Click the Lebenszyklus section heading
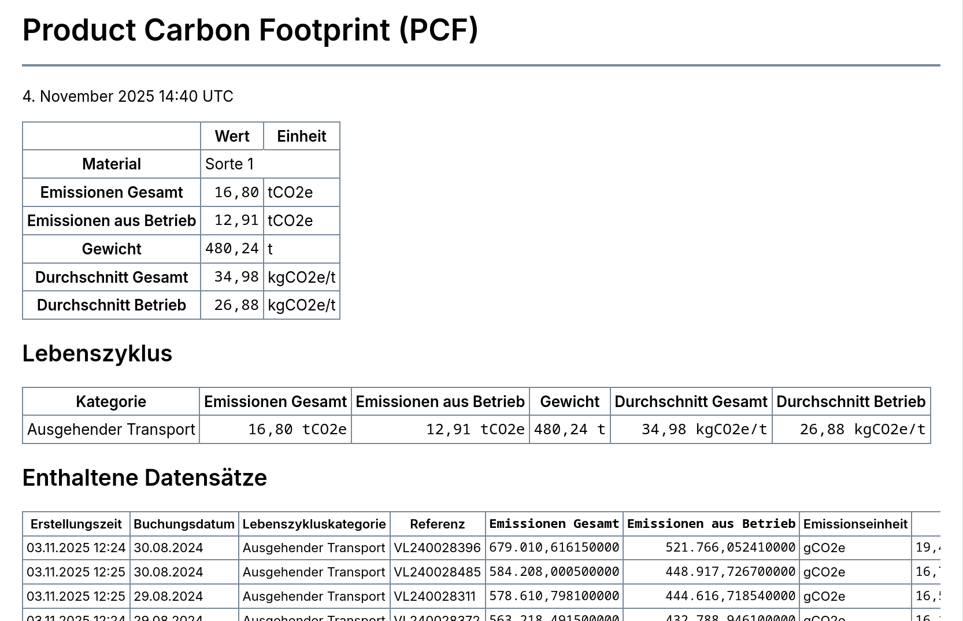This screenshot has width=963, height=621. (97, 354)
